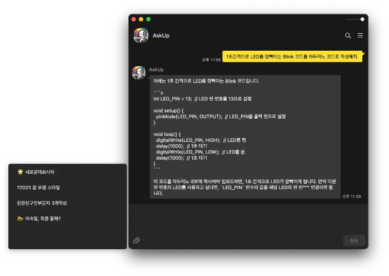This screenshot has width=389, height=276.
Task: Focus the message input area
Action: (x=248, y=220)
